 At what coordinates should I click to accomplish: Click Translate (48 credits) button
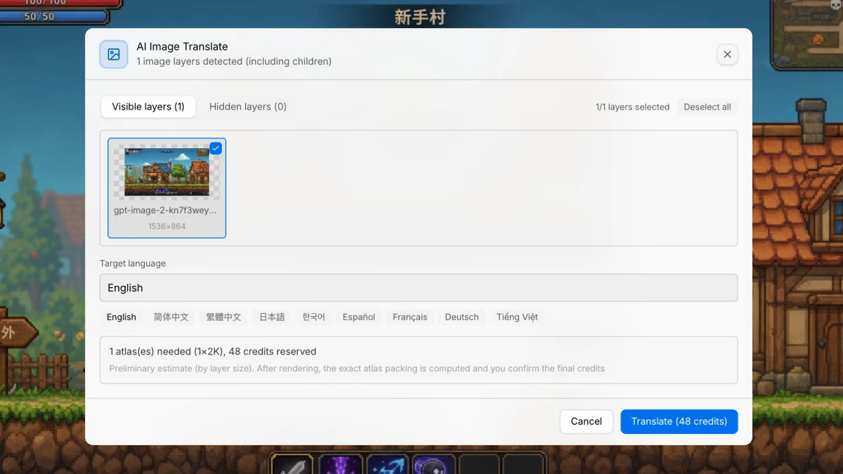[x=679, y=421]
